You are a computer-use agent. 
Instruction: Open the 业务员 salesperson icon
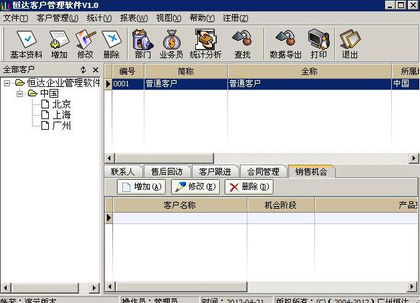[171, 44]
